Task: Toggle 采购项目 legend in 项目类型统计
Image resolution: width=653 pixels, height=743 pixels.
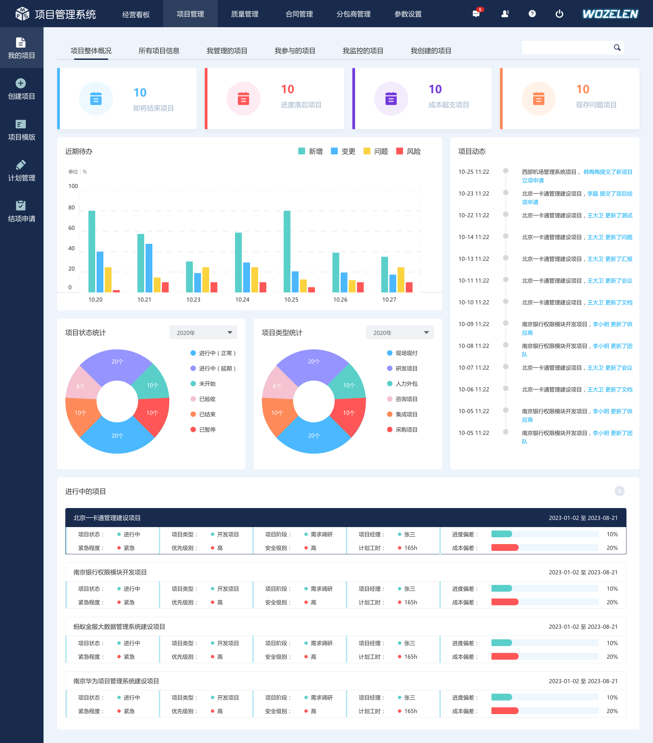Action: [x=402, y=429]
